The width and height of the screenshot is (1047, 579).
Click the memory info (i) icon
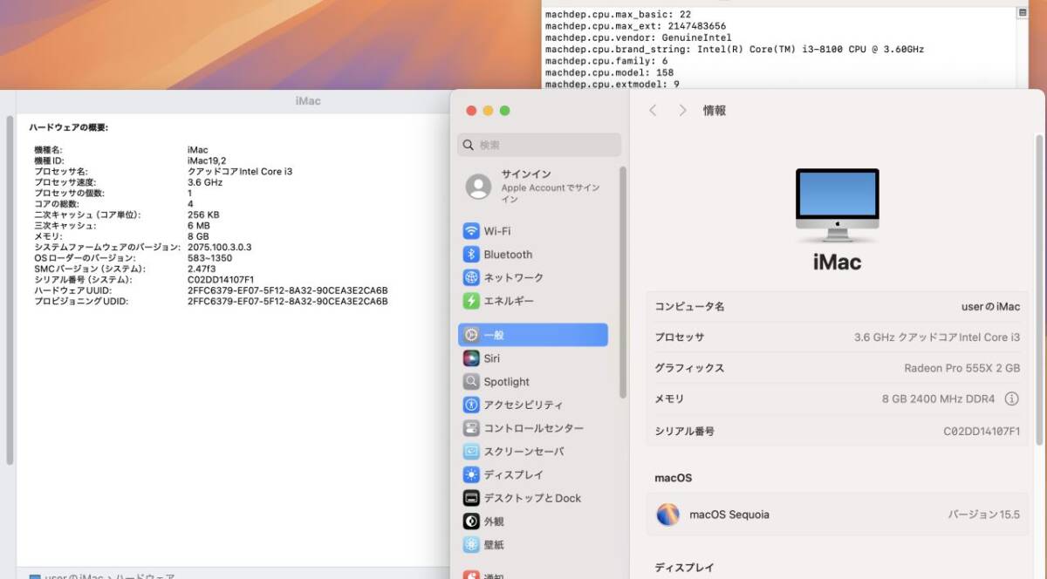click(1011, 398)
